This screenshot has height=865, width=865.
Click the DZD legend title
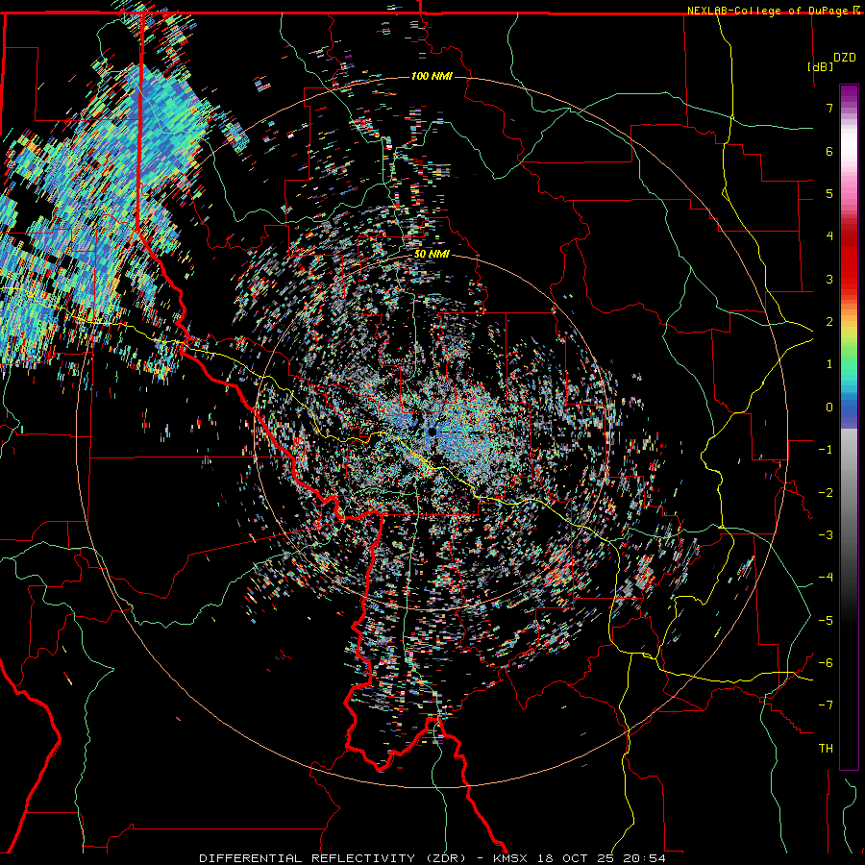(845, 58)
